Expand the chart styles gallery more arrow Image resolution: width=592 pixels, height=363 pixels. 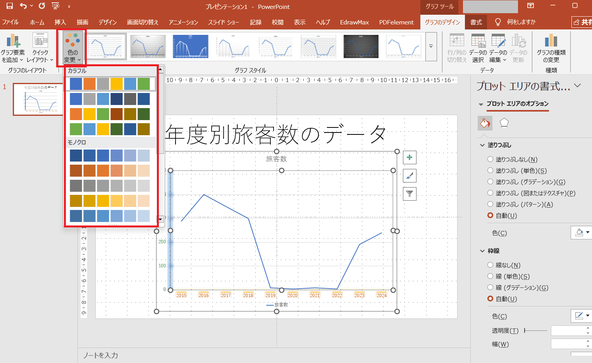click(x=431, y=46)
